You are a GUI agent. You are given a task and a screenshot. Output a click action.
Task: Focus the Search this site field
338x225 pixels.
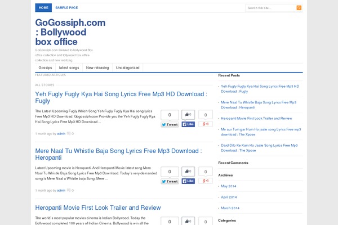click(x=271, y=8)
